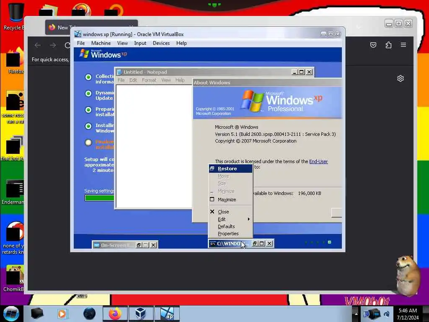Image resolution: width=429 pixels, height=322 pixels.
Task: Click the taskbar clock showing 5:46 AM
Action: pyautogui.click(x=408, y=314)
